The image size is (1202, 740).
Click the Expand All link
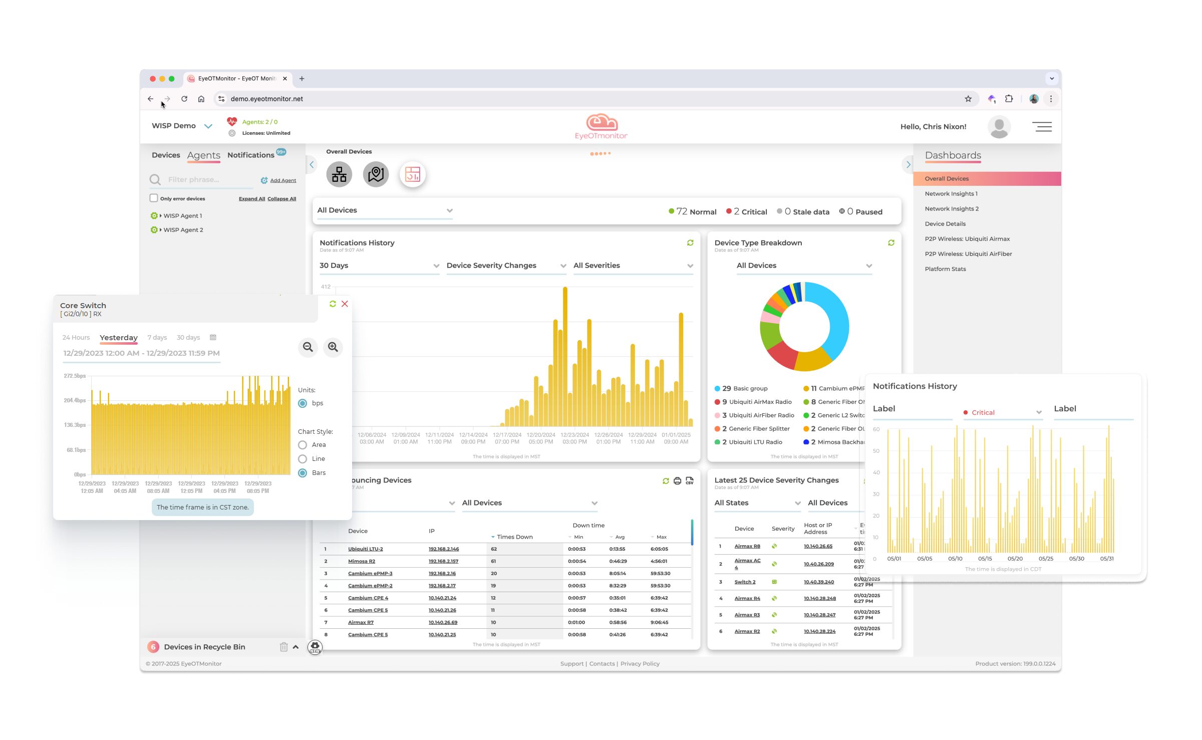252,199
